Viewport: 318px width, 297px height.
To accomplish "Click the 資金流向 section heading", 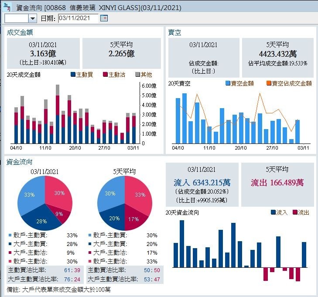I will click(20, 162).
